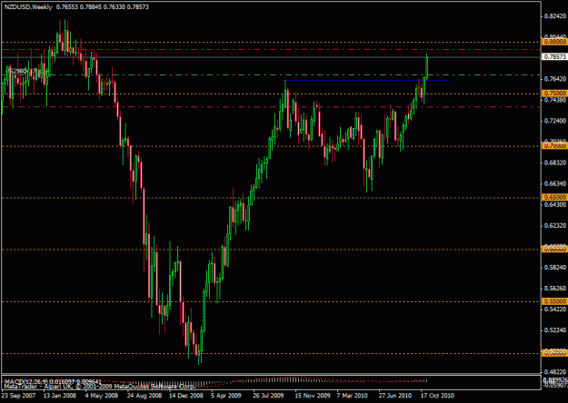Viewport: 568px width, 403px height.
Task: Click the 17 Oct 2010 date label
Action: (x=437, y=396)
